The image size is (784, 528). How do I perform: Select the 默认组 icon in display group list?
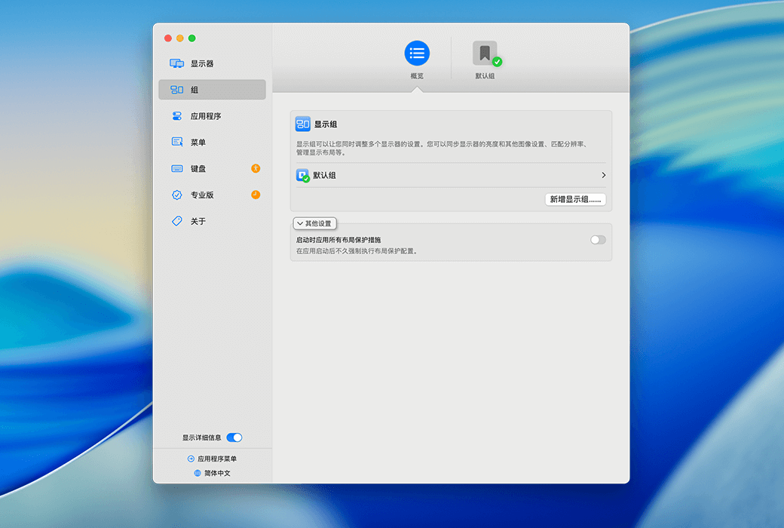tap(303, 175)
